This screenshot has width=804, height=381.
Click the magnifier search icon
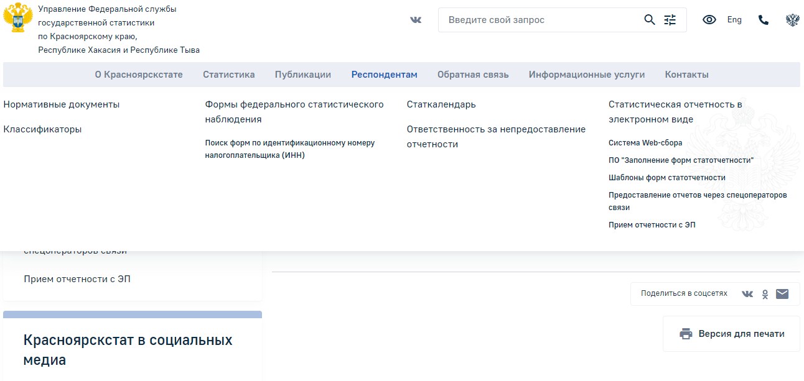[x=650, y=20]
